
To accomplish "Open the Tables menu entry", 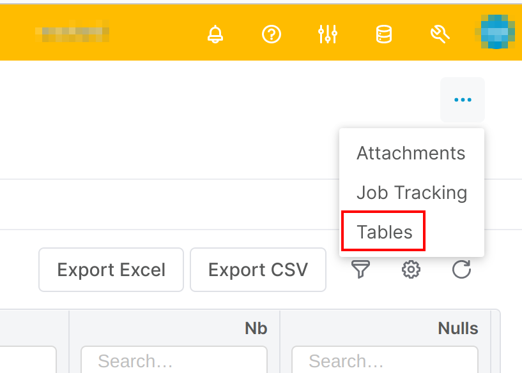I will 385,231.
